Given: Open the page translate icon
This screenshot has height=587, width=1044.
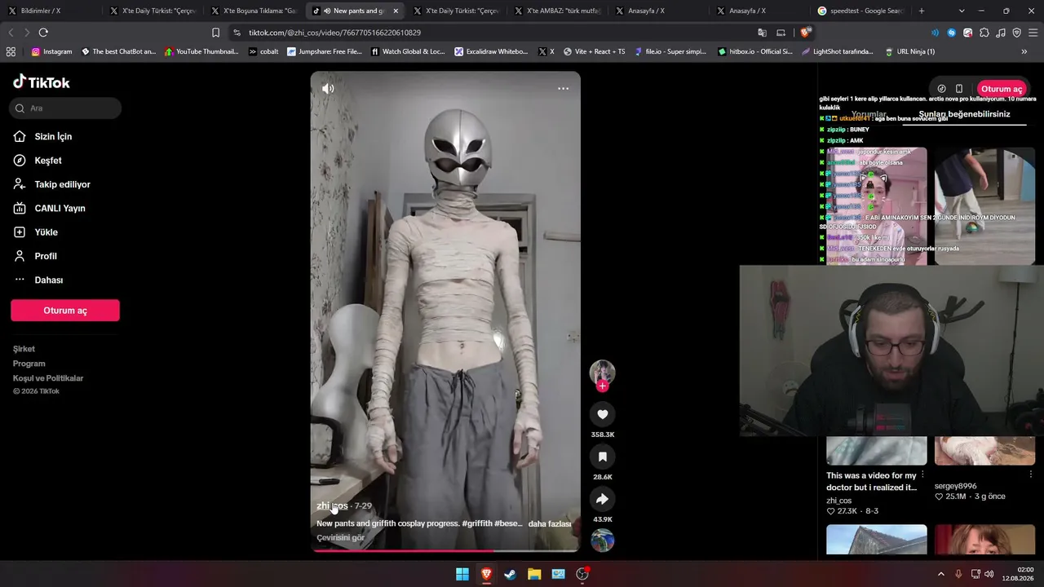Looking at the screenshot, I should coord(762,33).
